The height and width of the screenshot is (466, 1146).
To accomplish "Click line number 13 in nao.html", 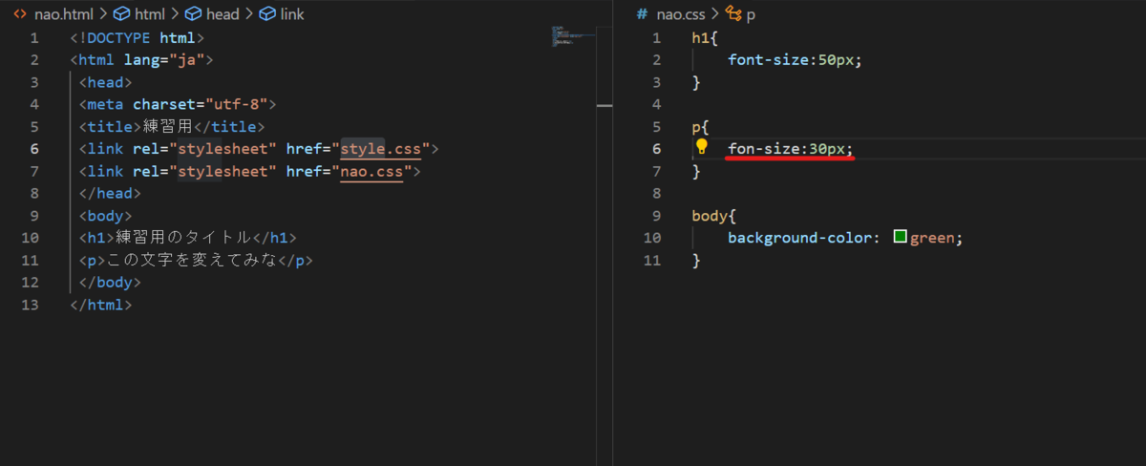I will click(x=30, y=305).
